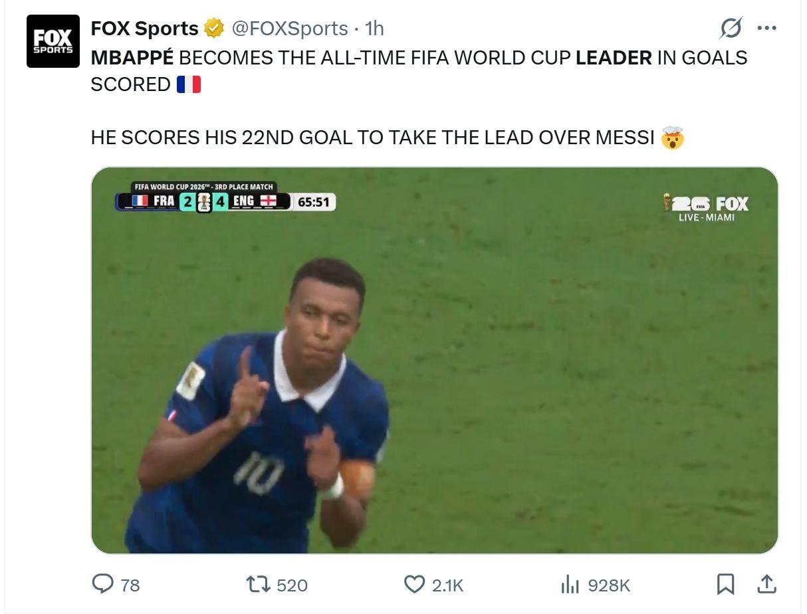Bookmark this post
The width and height of the screenshot is (807, 614).
(725, 585)
